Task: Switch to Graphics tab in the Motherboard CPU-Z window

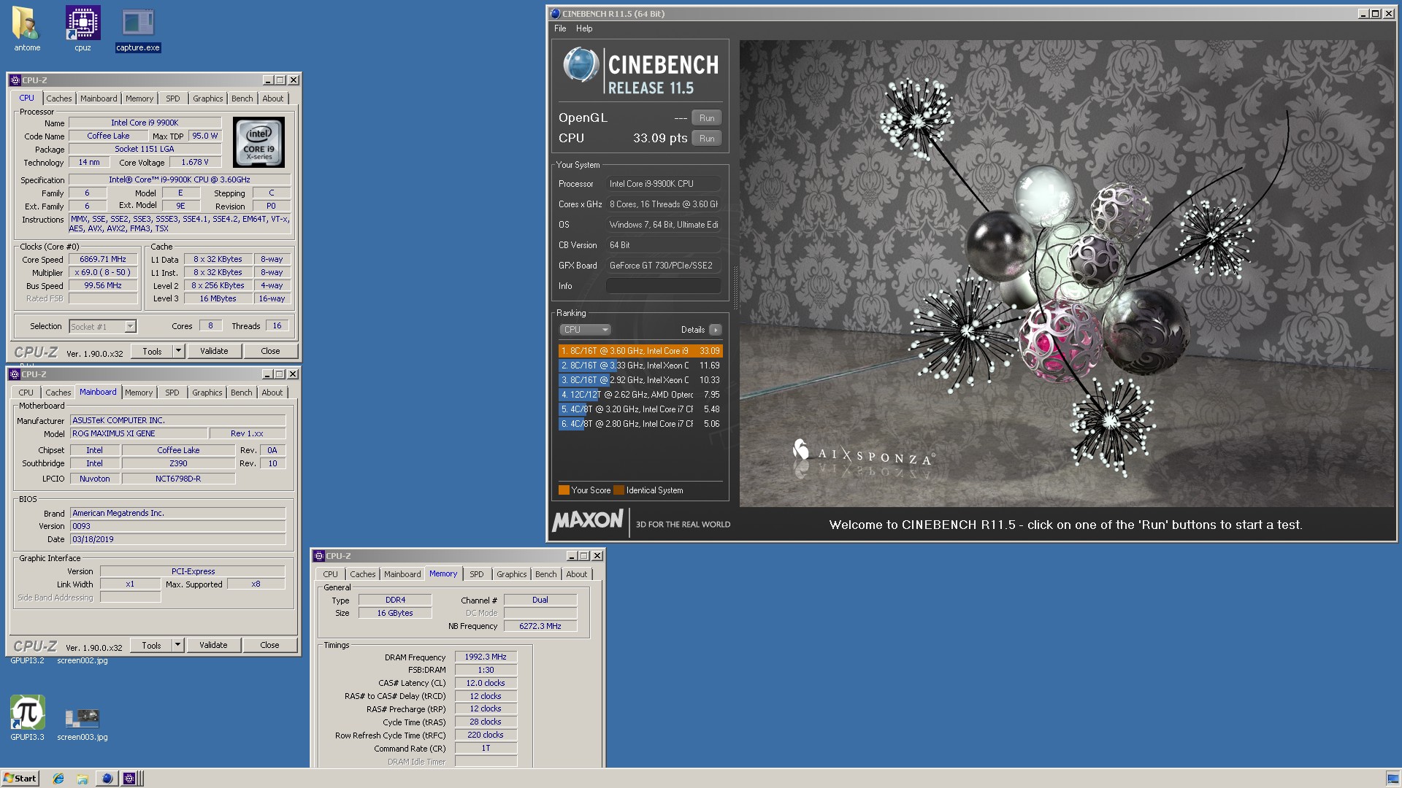Action: click(207, 393)
